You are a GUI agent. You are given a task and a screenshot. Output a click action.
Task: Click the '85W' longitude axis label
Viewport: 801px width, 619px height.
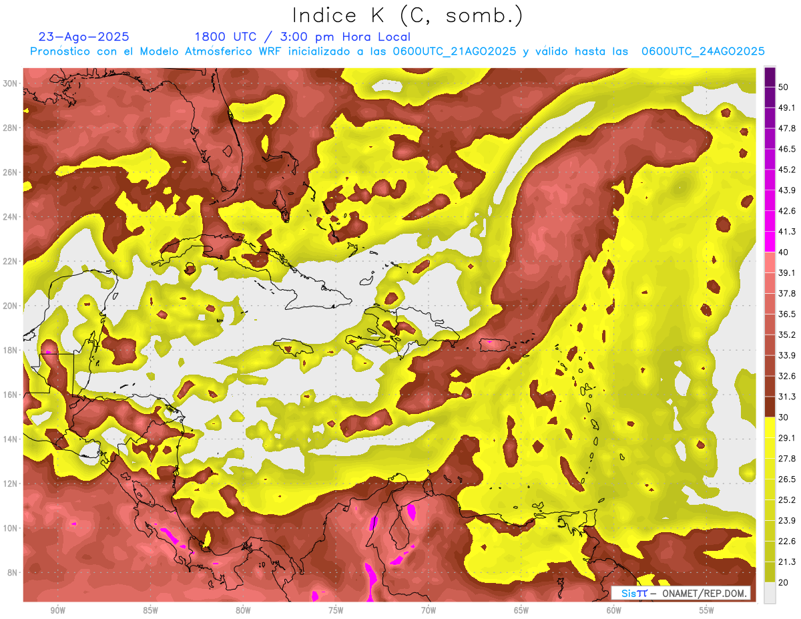pyautogui.click(x=150, y=610)
